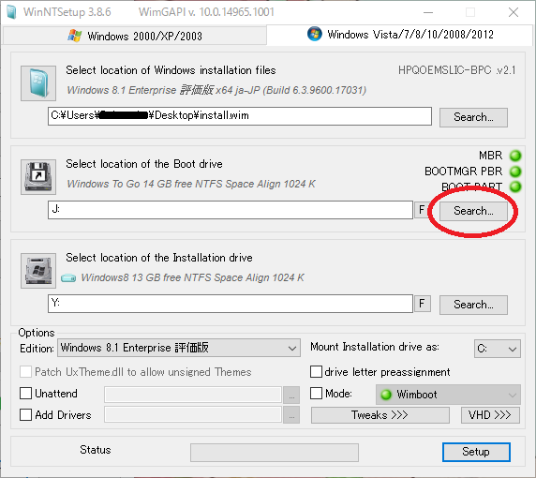The height and width of the screenshot is (478, 536).
Task: Click the Status progress bar
Action: point(275,453)
